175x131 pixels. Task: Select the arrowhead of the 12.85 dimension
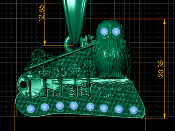pyautogui.click(x=45, y=43)
